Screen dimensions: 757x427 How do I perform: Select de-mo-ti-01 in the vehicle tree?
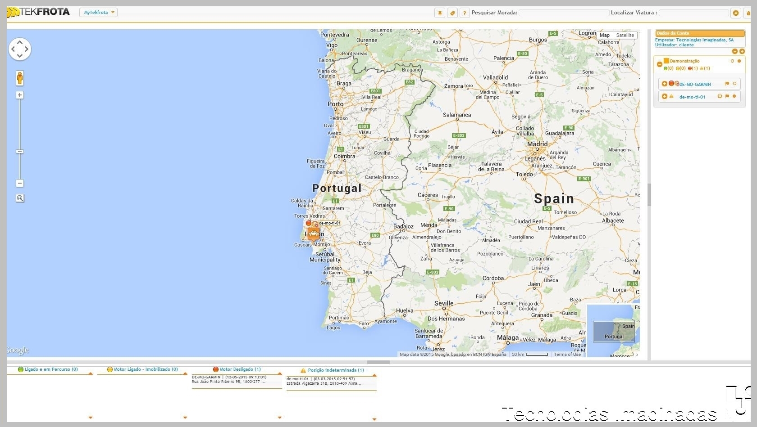coord(692,97)
